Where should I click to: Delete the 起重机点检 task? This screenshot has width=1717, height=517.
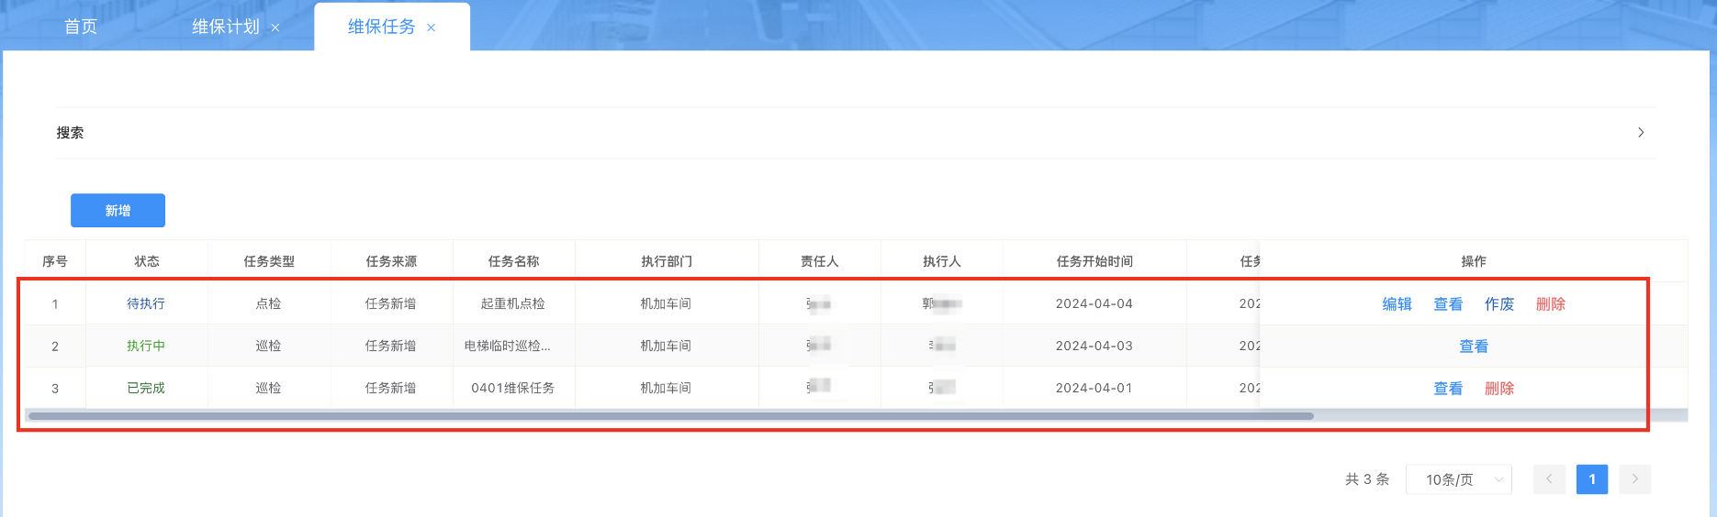1550,304
